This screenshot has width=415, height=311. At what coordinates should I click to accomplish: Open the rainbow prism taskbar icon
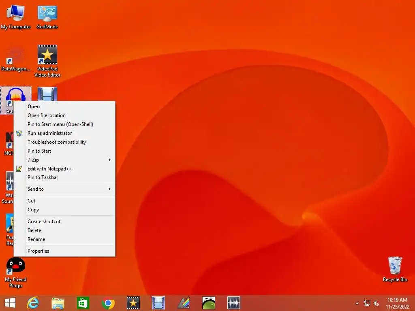(x=184, y=303)
